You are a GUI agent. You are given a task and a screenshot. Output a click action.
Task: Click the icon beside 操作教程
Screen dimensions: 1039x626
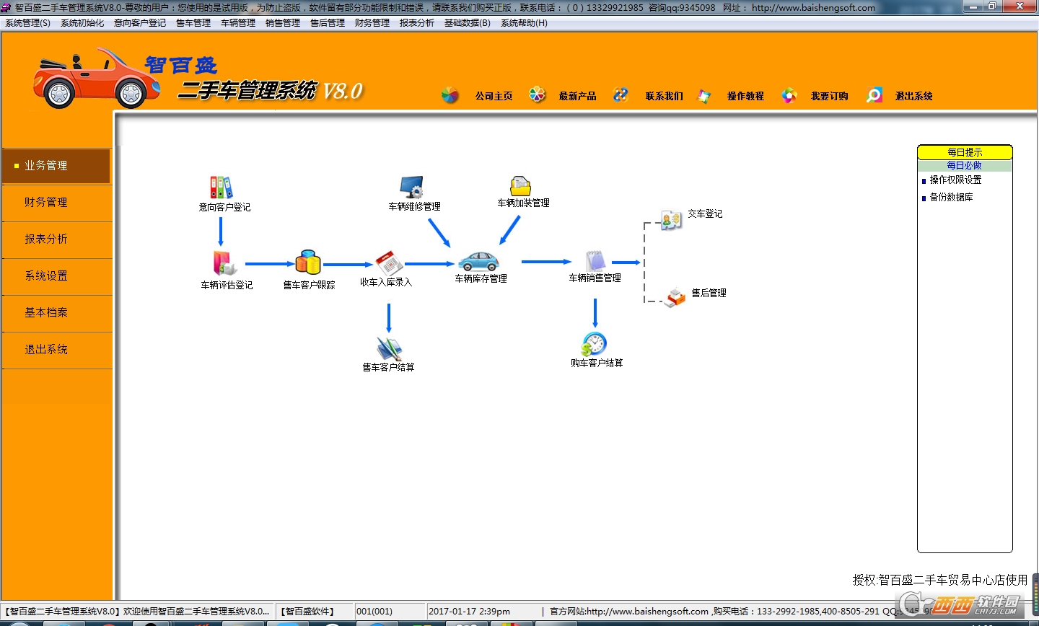704,95
